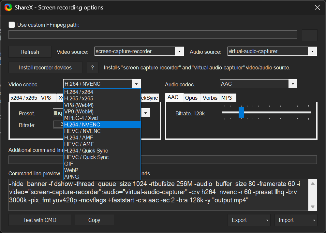The height and width of the screenshot is (233, 326).
Task: Click the question mark help button
Action: 93,68
